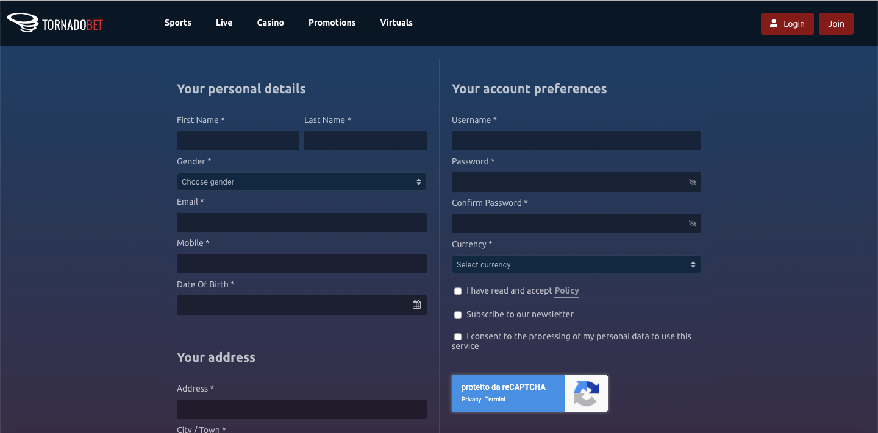Show password using Password field eye icon
The width and height of the screenshot is (878, 433).
point(692,182)
